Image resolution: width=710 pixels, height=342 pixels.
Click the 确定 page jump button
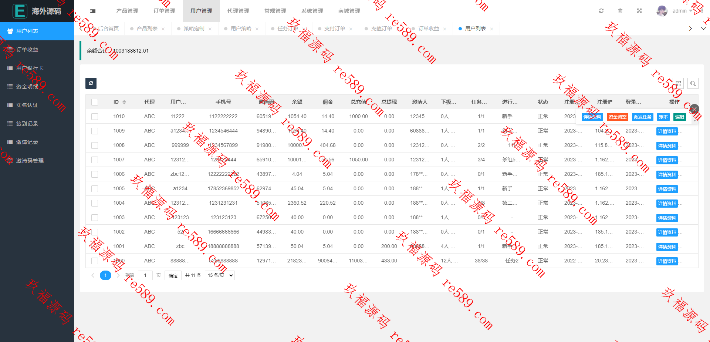coord(173,275)
